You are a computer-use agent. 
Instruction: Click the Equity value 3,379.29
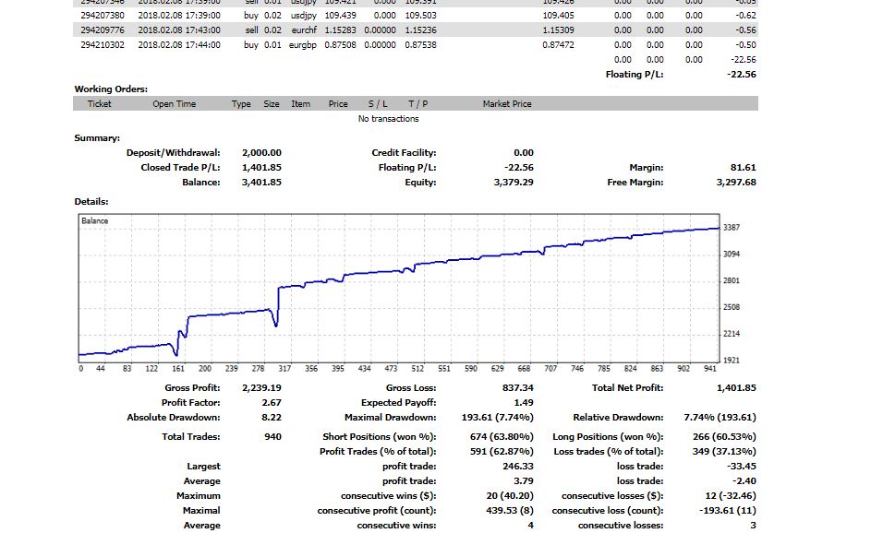coord(514,183)
